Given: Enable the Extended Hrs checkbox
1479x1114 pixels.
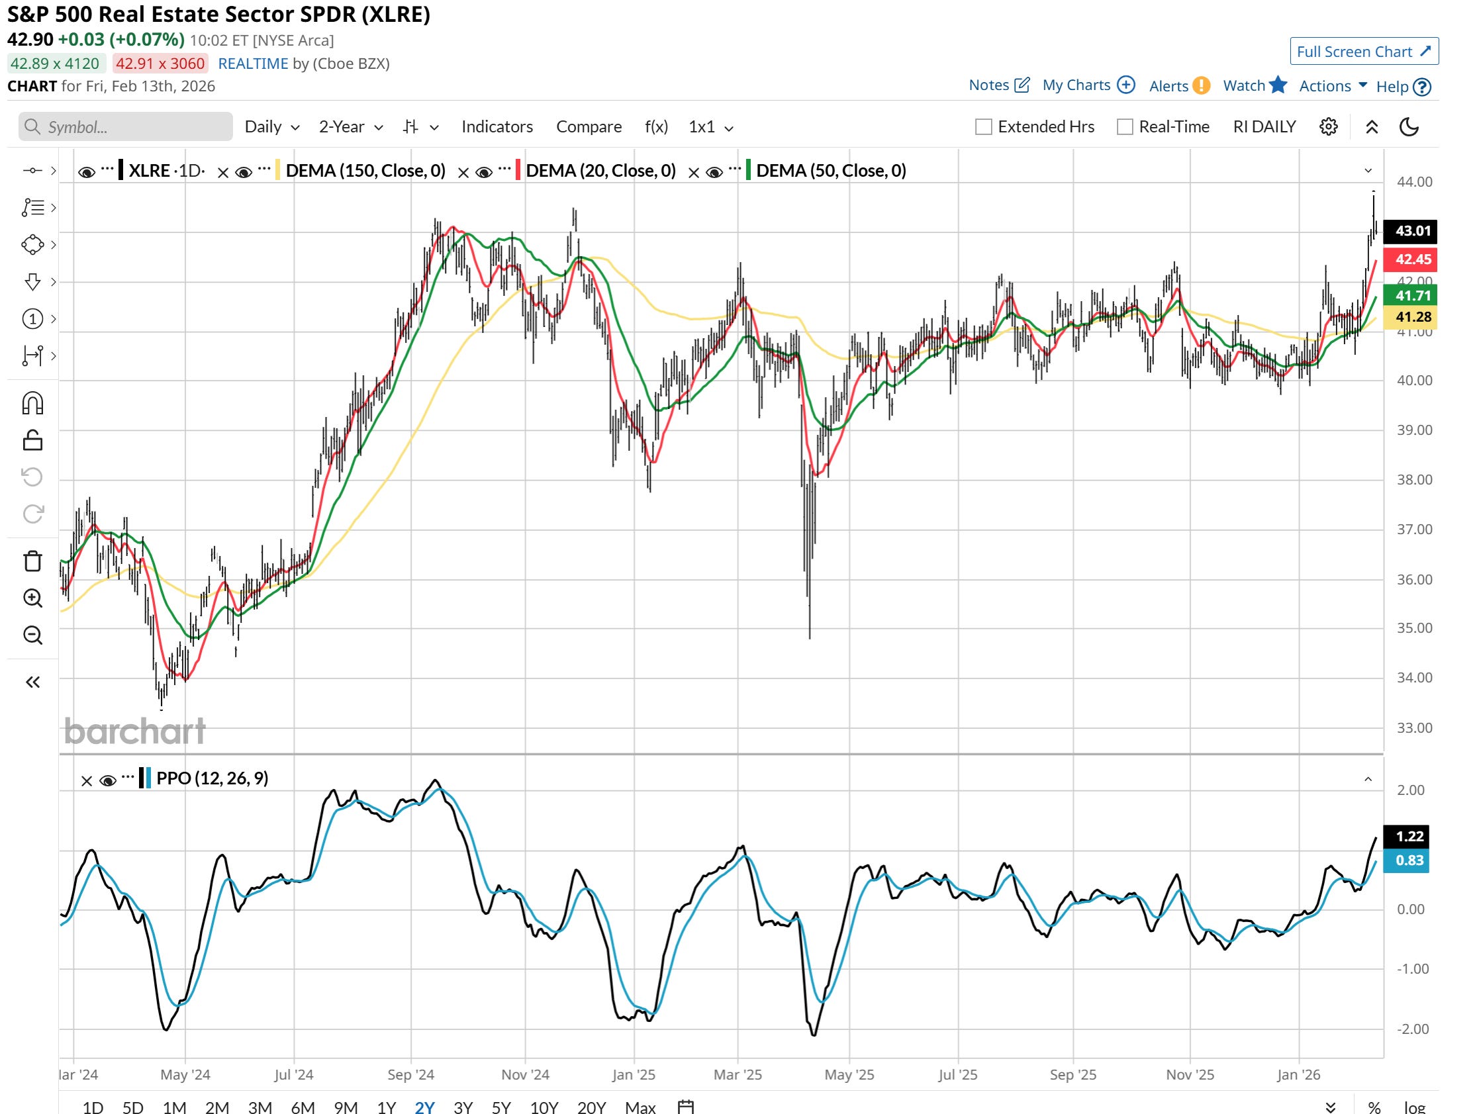Looking at the screenshot, I should click(983, 127).
